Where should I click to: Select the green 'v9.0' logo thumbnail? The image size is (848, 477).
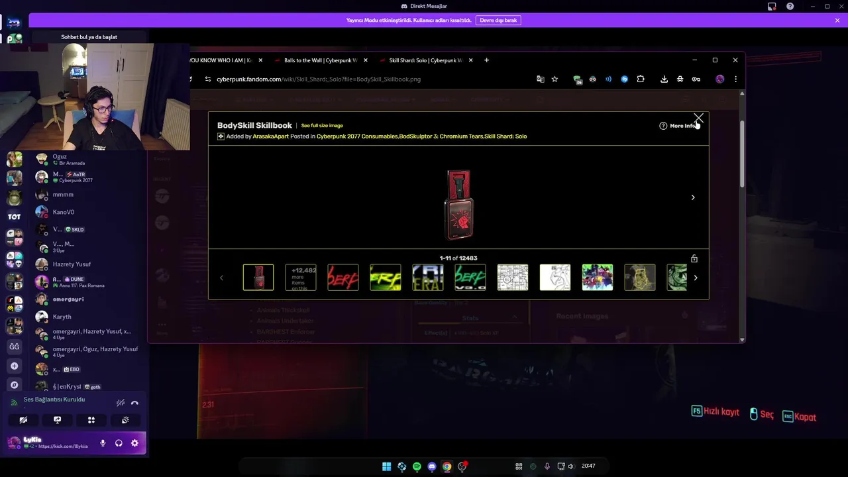tap(470, 278)
